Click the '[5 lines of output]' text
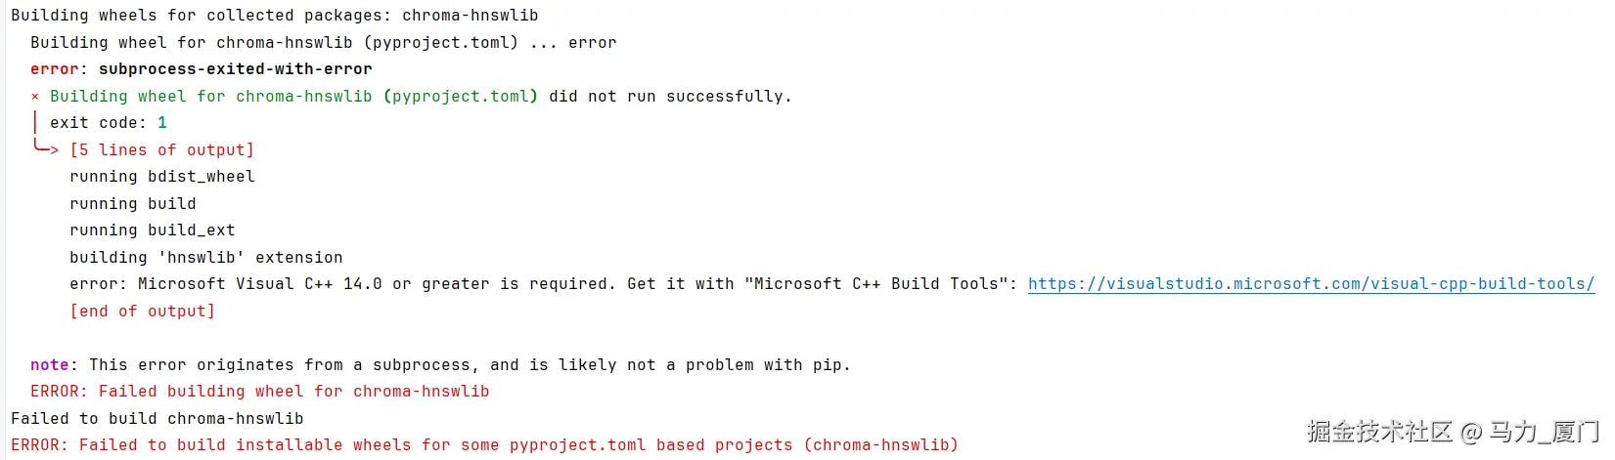 pyautogui.click(x=161, y=150)
